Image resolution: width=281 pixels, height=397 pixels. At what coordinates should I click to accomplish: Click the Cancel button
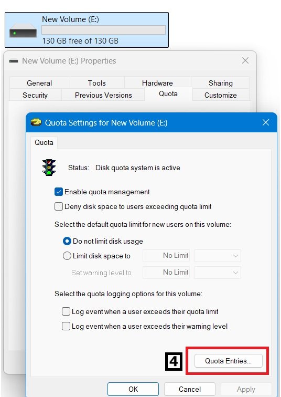(190, 389)
